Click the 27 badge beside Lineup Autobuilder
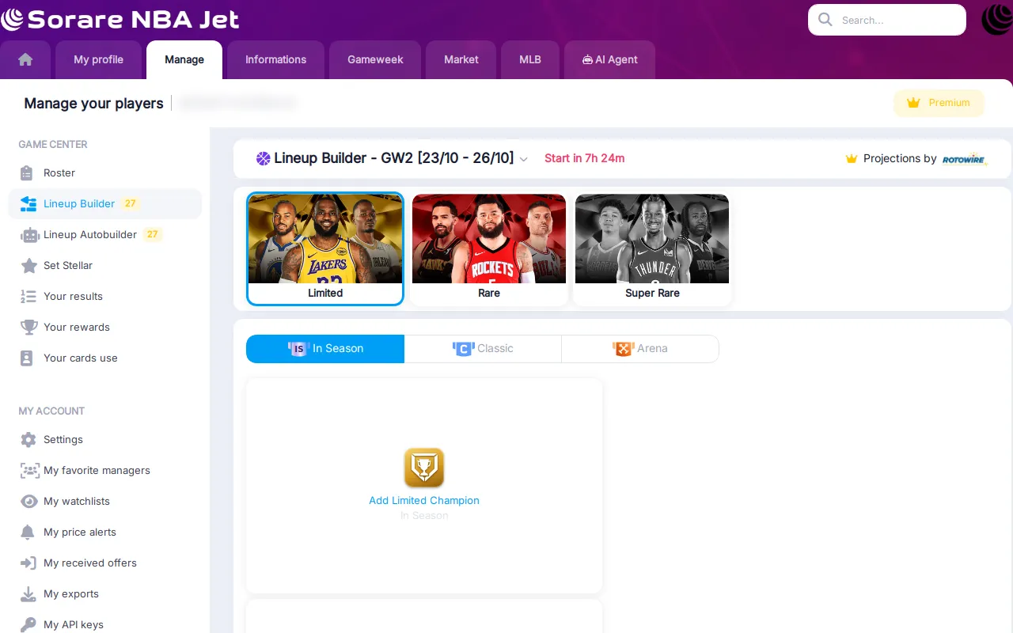 tap(153, 234)
